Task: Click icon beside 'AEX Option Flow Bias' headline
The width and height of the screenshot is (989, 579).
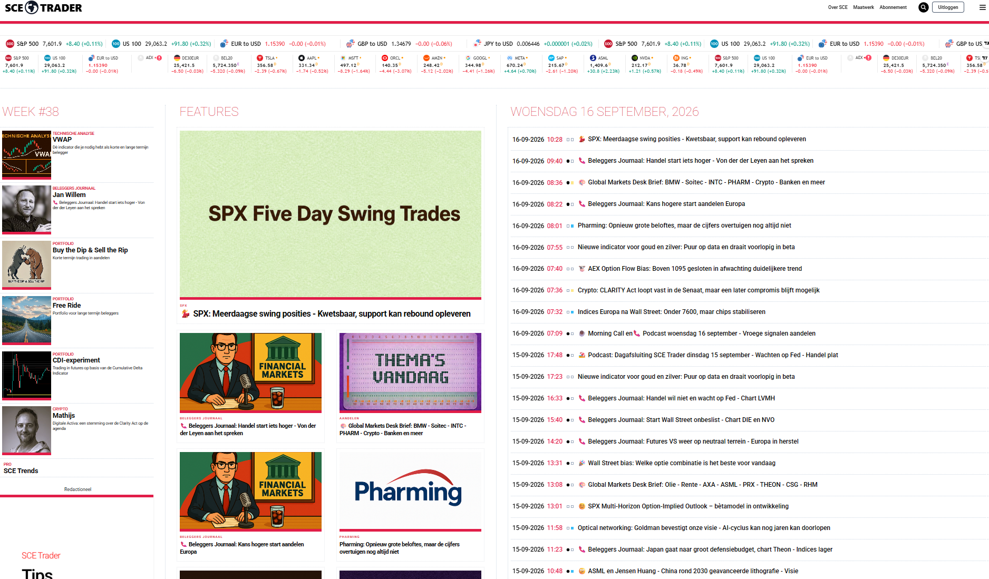Action: 582,269
